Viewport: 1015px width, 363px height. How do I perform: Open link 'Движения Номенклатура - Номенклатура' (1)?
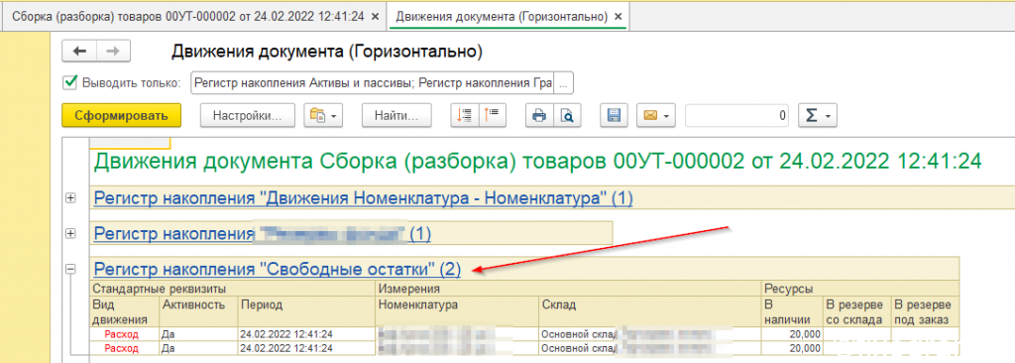[363, 198]
